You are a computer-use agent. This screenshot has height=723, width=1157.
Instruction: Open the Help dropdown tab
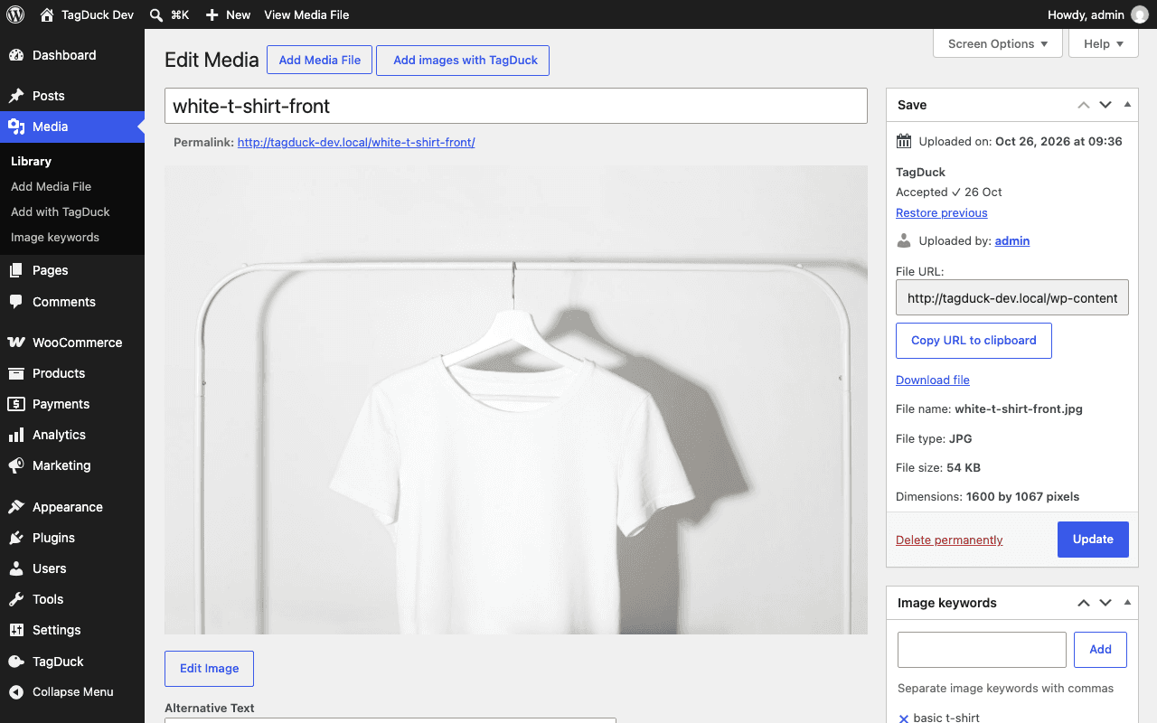[1104, 43]
